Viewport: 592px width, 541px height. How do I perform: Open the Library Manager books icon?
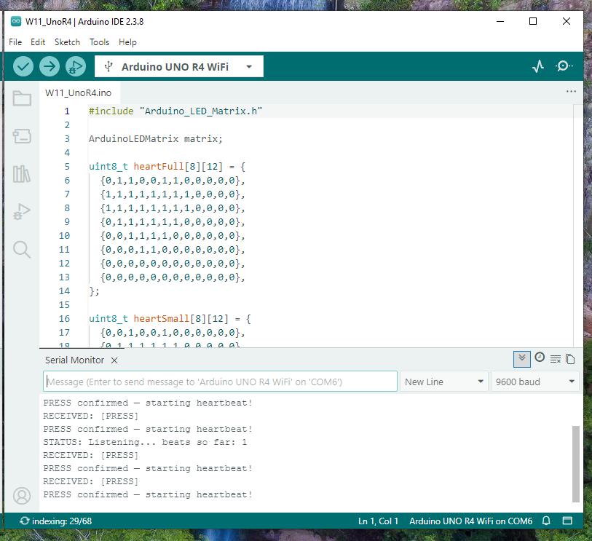(x=22, y=174)
